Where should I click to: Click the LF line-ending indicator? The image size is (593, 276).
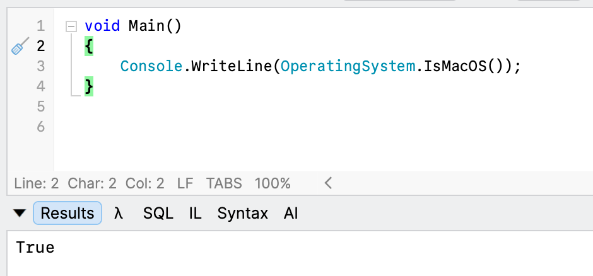pyautogui.click(x=185, y=183)
